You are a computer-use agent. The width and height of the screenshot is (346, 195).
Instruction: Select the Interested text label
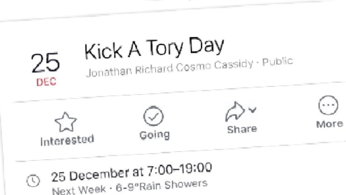(x=67, y=140)
